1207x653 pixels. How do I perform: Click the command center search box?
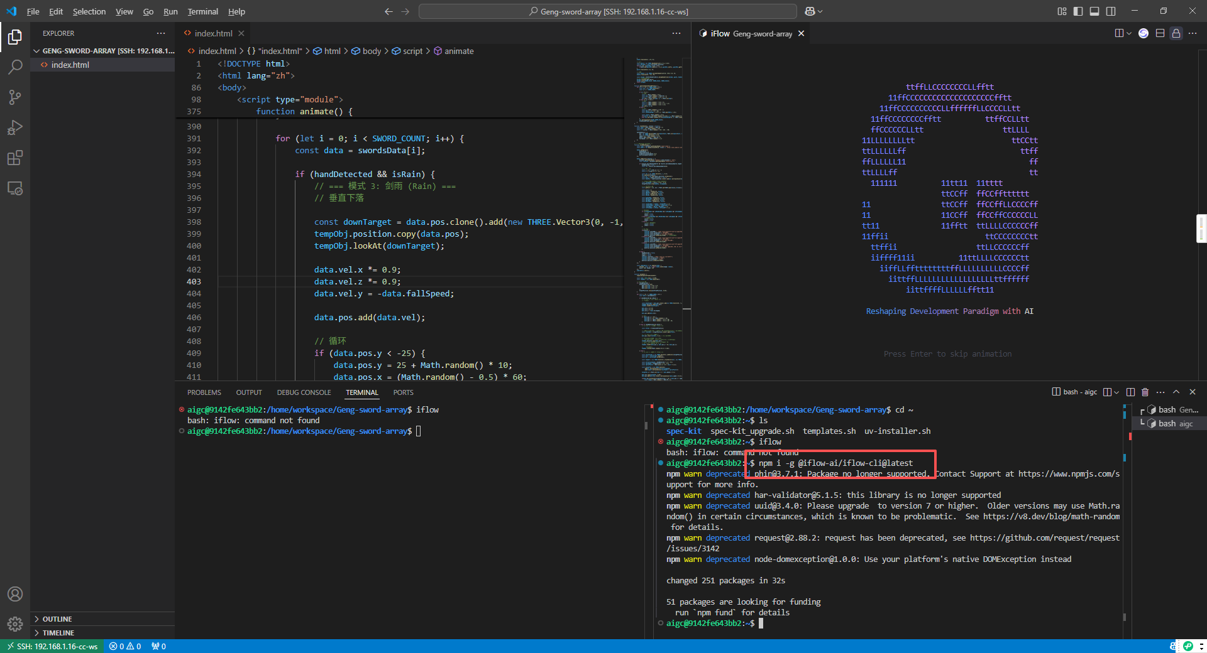[607, 11]
